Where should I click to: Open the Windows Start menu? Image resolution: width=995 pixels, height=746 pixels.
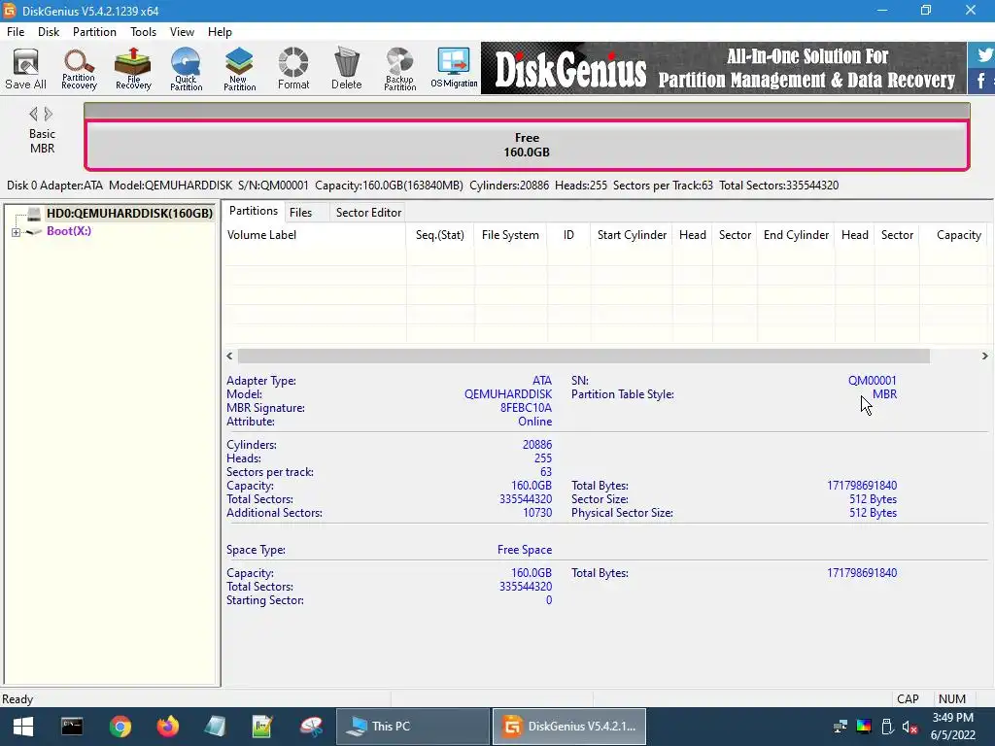point(23,727)
